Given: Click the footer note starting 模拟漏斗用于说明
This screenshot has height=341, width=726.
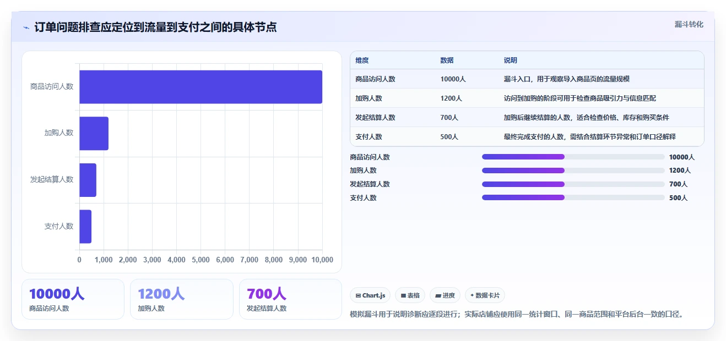Looking at the screenshot, I should 517,315.
